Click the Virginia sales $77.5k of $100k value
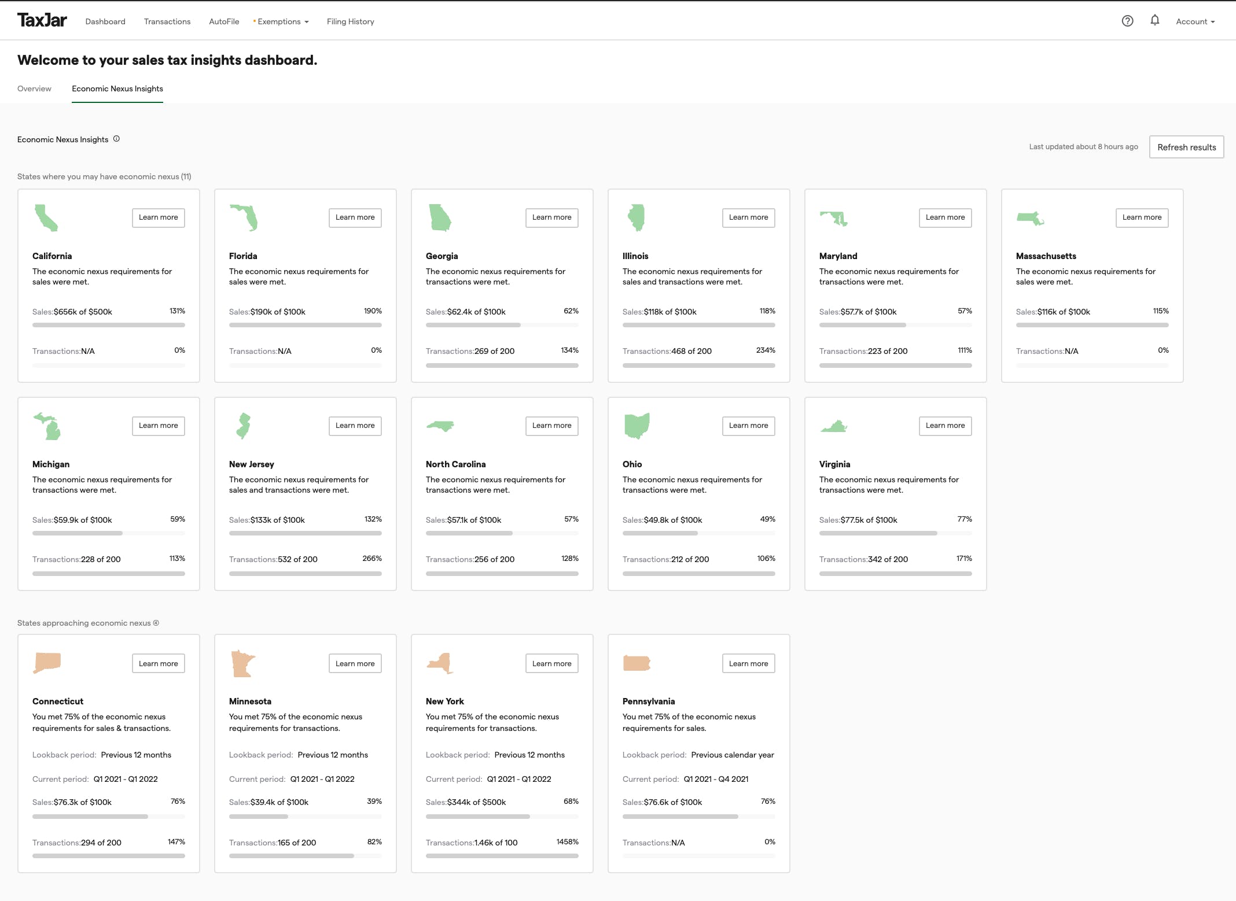Image resolution: width=1236 pixels, height=901 pixels. coord(869,520)
